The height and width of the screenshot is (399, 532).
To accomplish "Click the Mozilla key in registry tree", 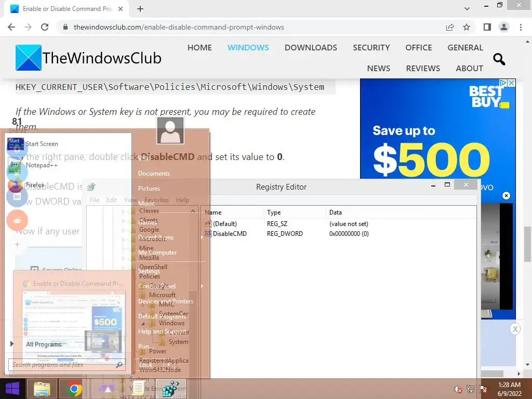I will click(149, 258).
